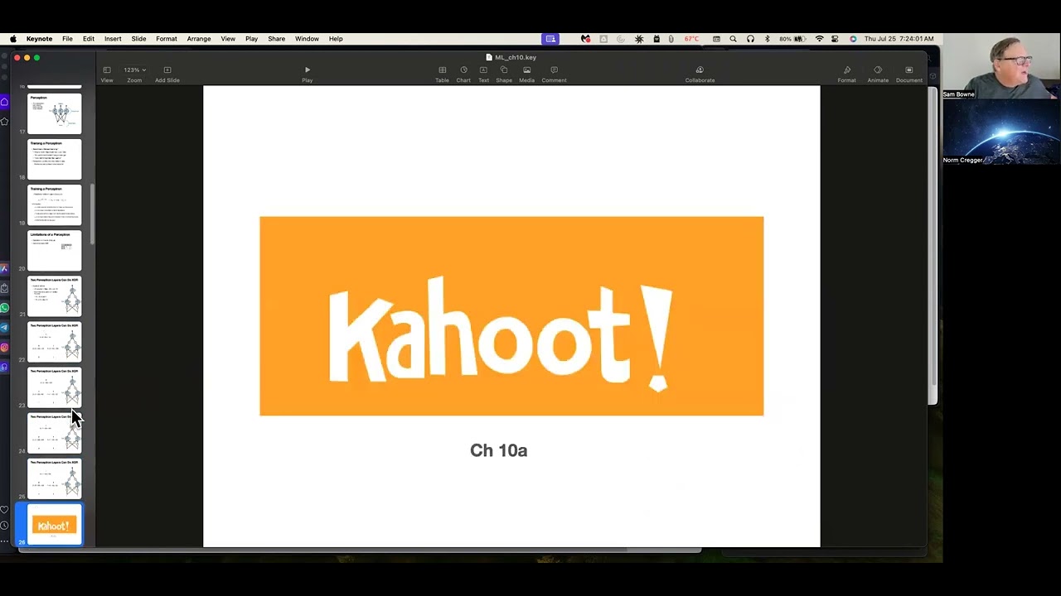This screenshot has height=596, width=1061.
Task: Click Norm Cregger's video thumbnail
Action: pyautogui.click(x=1001, y=132)
